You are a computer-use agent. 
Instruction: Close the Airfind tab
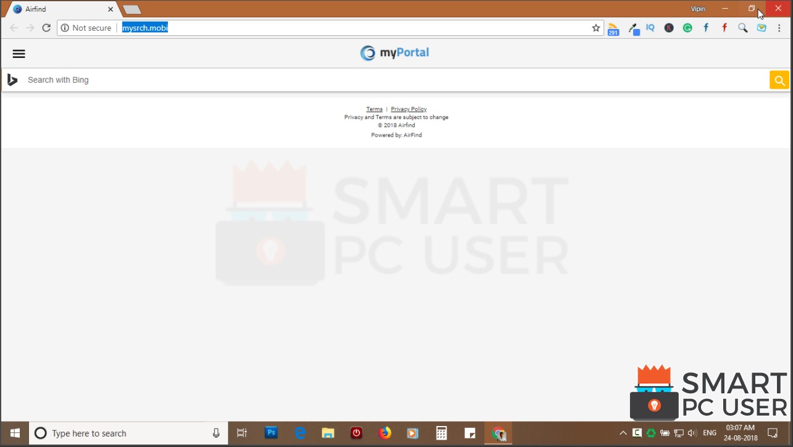coord(111,9)
